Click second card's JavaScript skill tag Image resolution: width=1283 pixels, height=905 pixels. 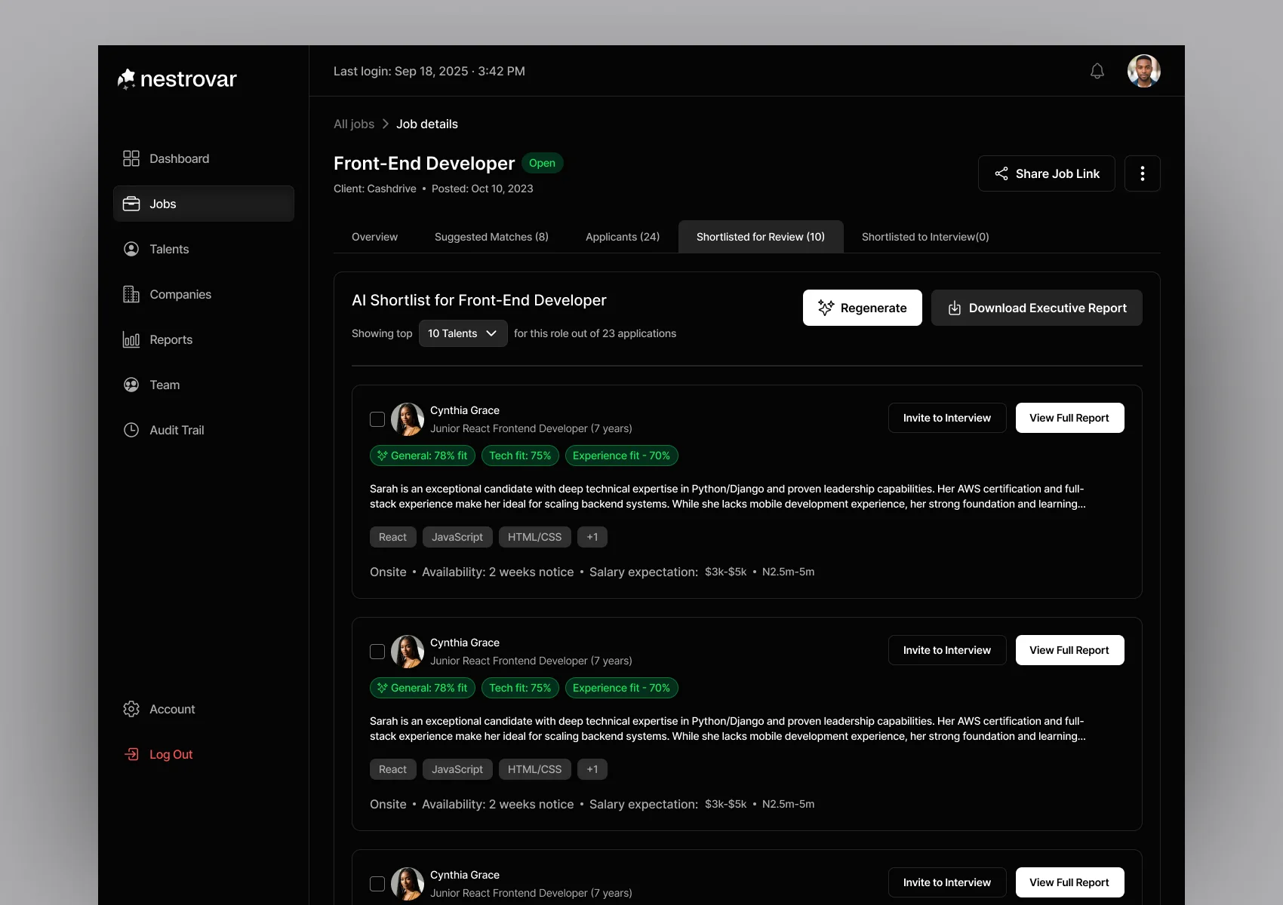coord(457,769)
